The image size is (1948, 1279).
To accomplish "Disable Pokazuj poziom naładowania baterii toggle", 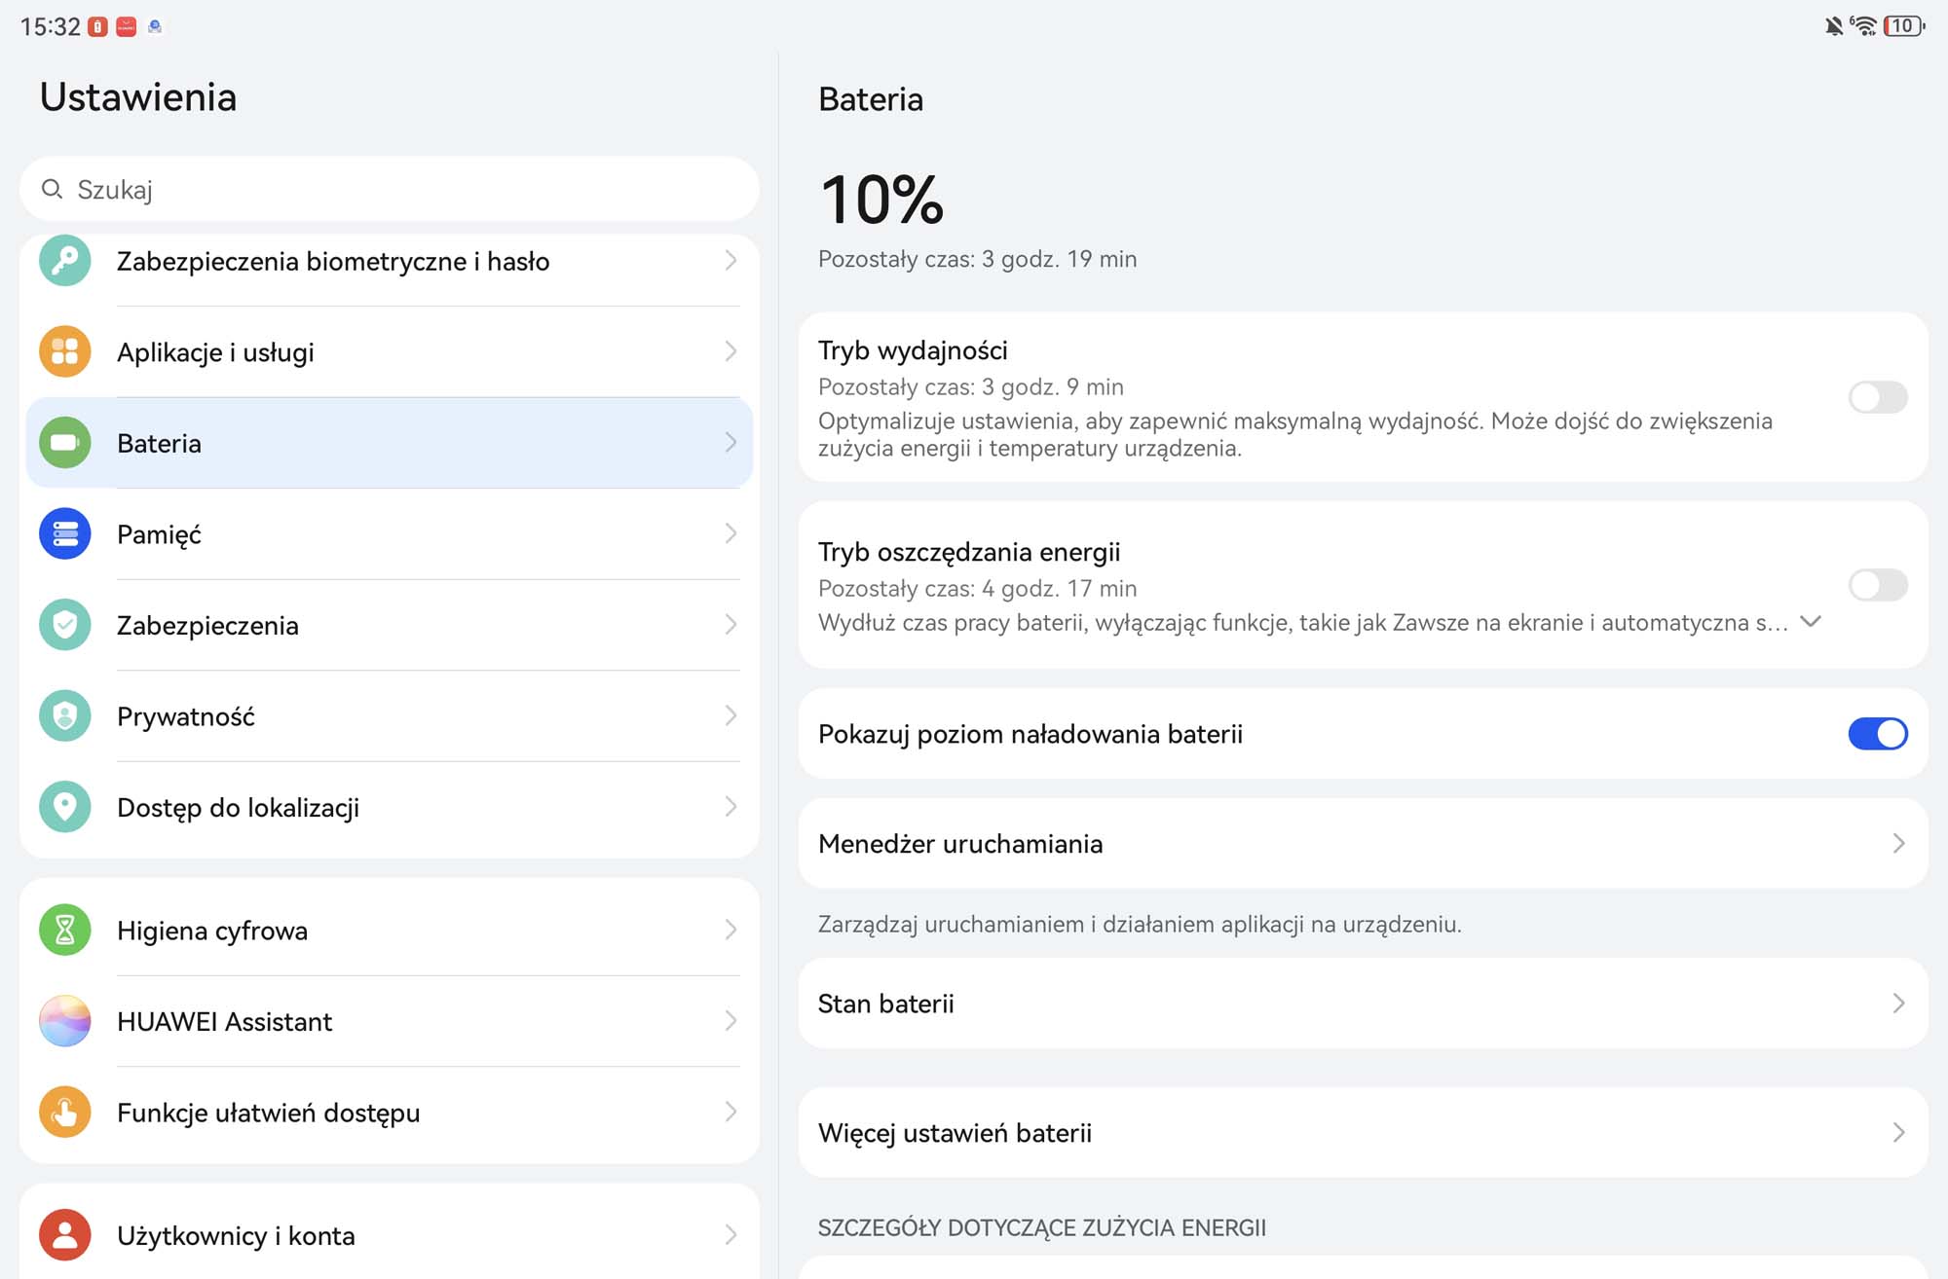I will 1877,734.
